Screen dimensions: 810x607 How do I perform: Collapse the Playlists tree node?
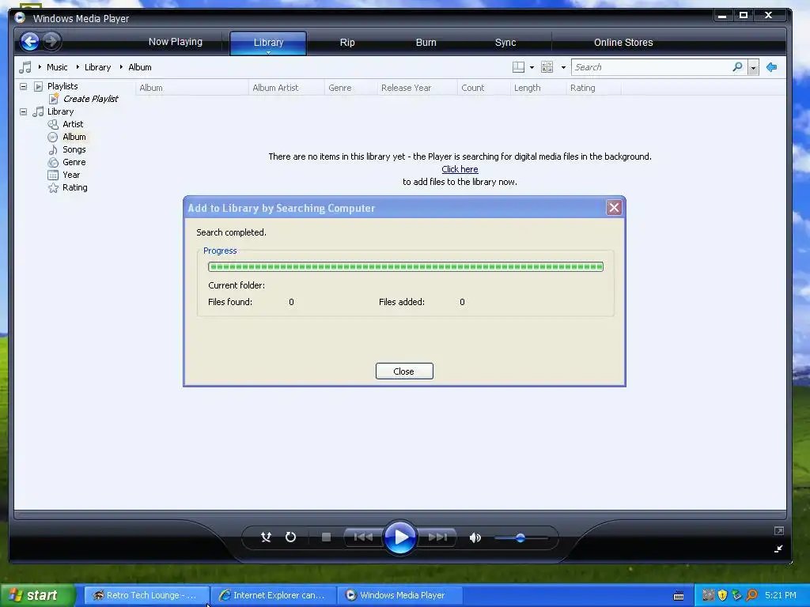[24, 86]
